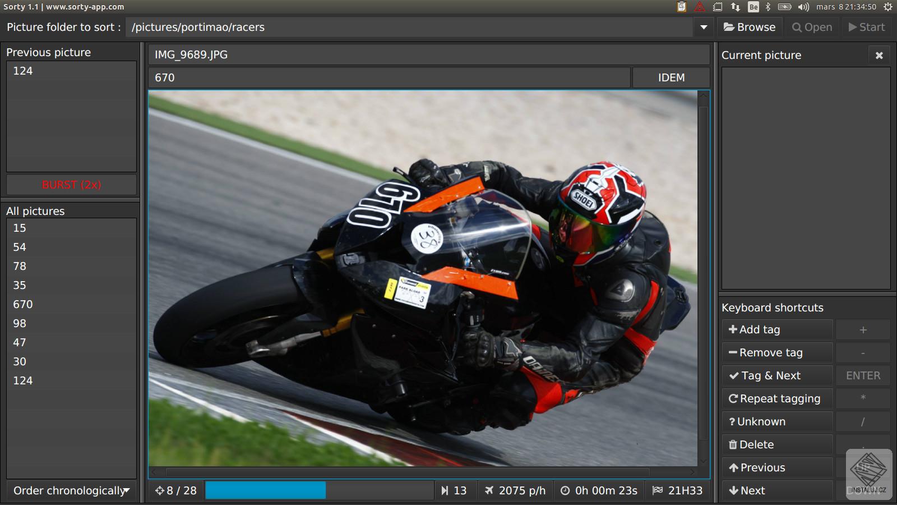
Task: Select tag 15 in All pictures
Action: tap(71, 228)
